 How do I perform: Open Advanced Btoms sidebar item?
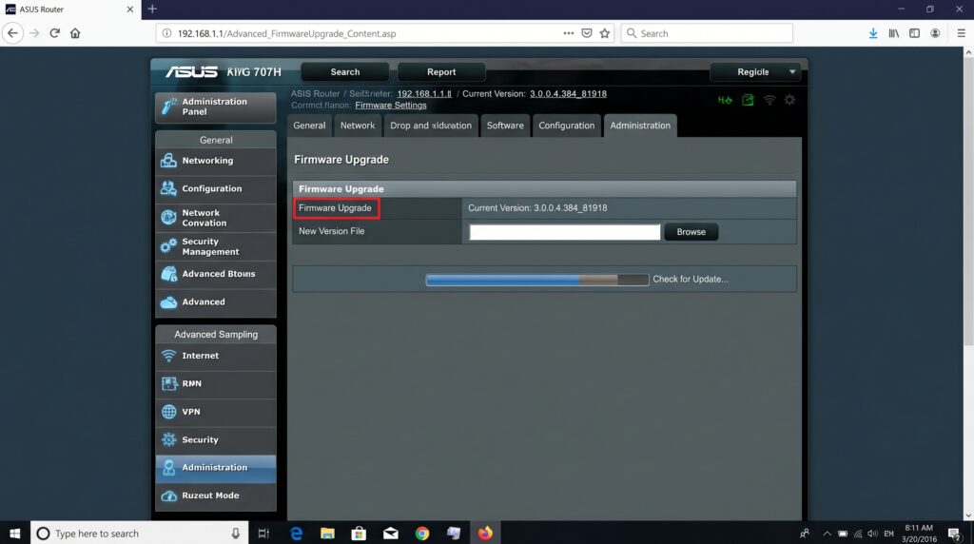tap(216, 274)
